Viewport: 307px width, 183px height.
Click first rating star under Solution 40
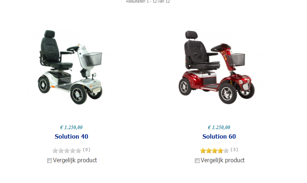pos(55,151)
